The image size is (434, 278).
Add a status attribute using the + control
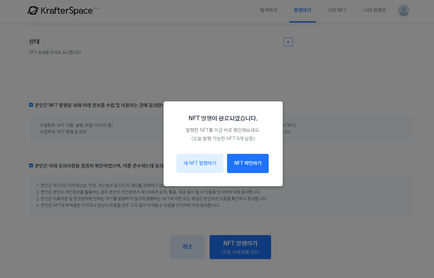[288, 42]
